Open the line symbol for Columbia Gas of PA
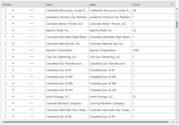The height and width of the screenshot is (125, 179). pyautogui.click(x=31, y=116)
